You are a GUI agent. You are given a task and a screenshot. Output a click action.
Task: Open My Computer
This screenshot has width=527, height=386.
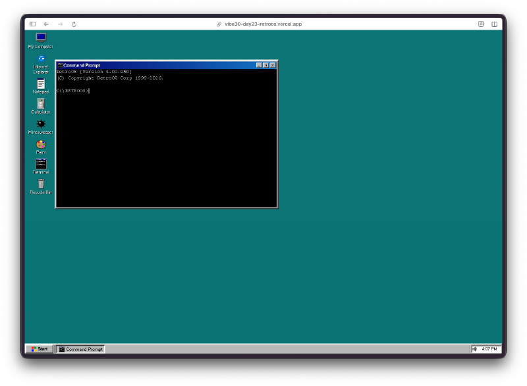(x=40, y=38)
